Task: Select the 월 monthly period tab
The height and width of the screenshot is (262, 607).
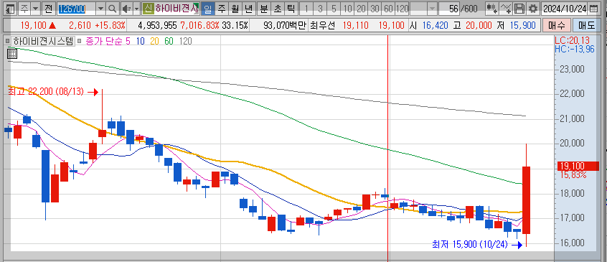Action: pyautogui.click(x=235, y=8)
